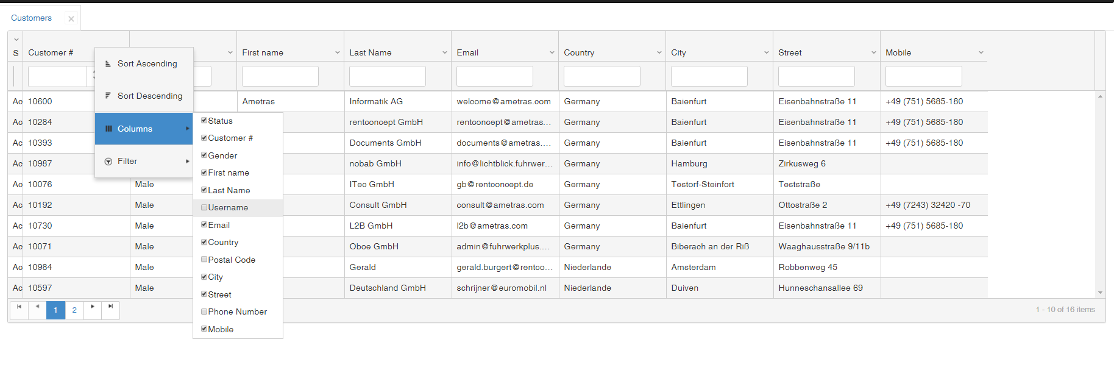Open the Email column header menu
This screenshot has width=1114, height=381.
point(552,52)
